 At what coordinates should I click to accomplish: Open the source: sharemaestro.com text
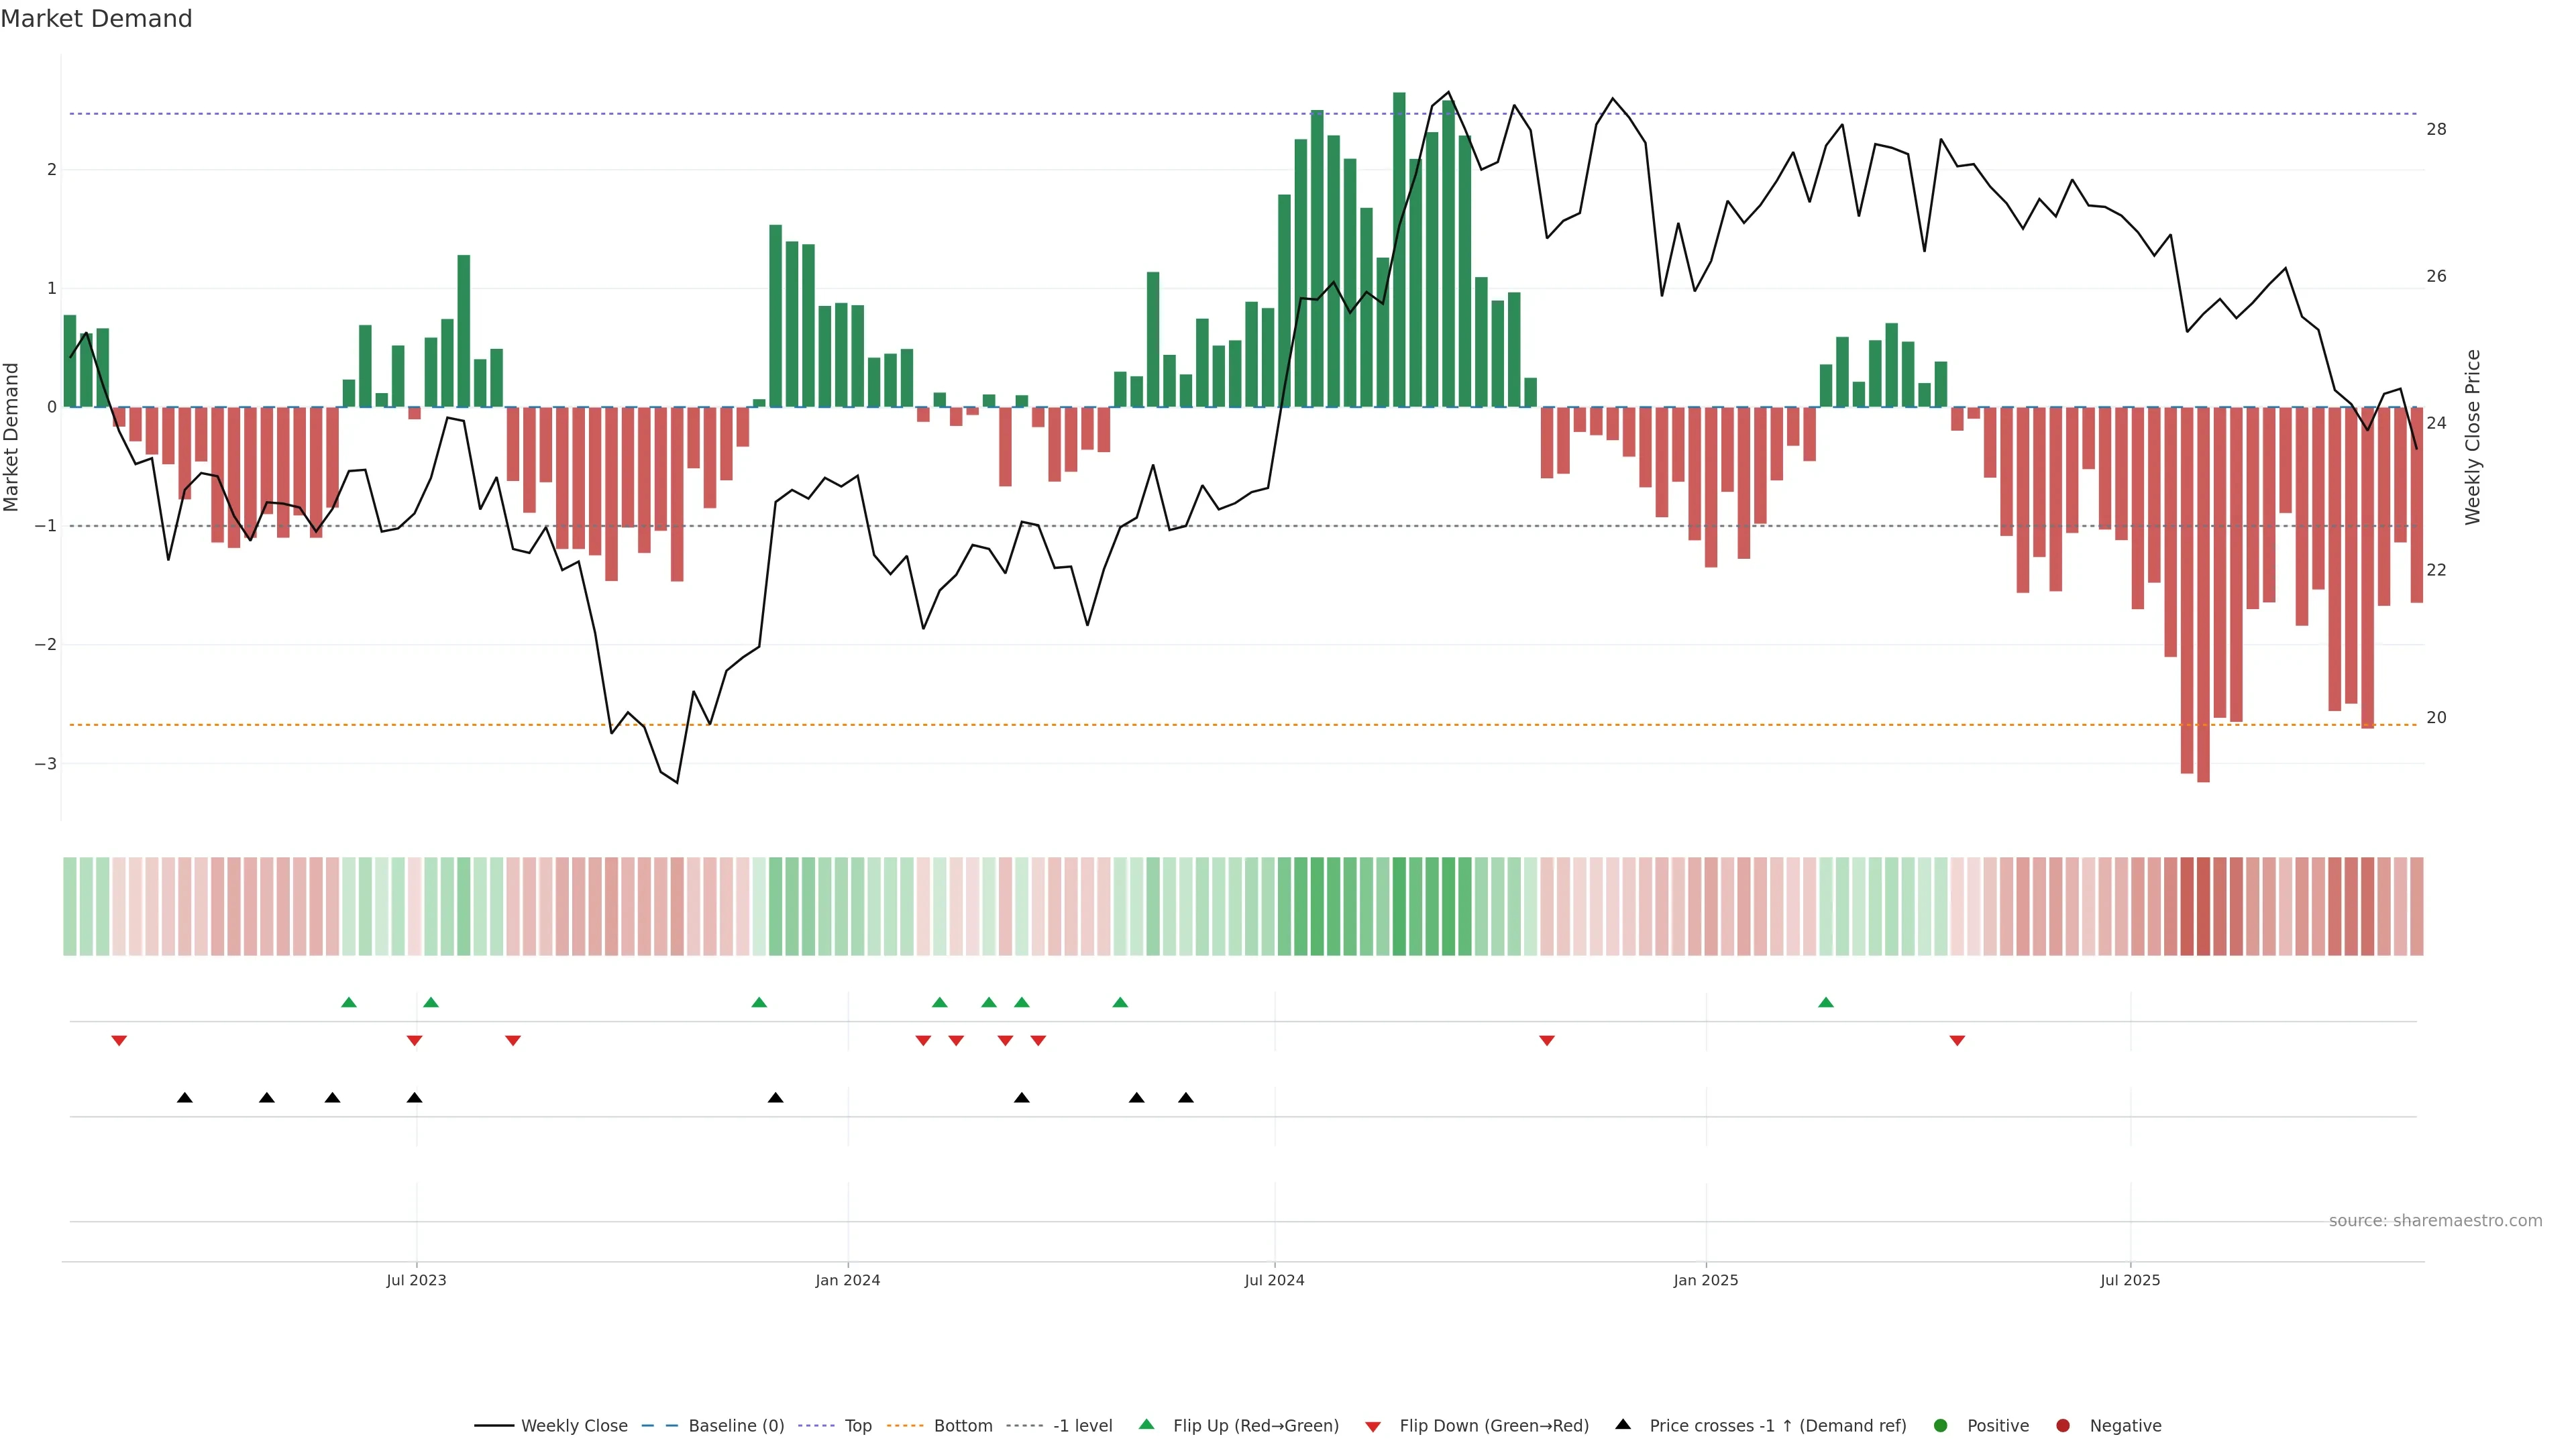pos(2435,1220)
